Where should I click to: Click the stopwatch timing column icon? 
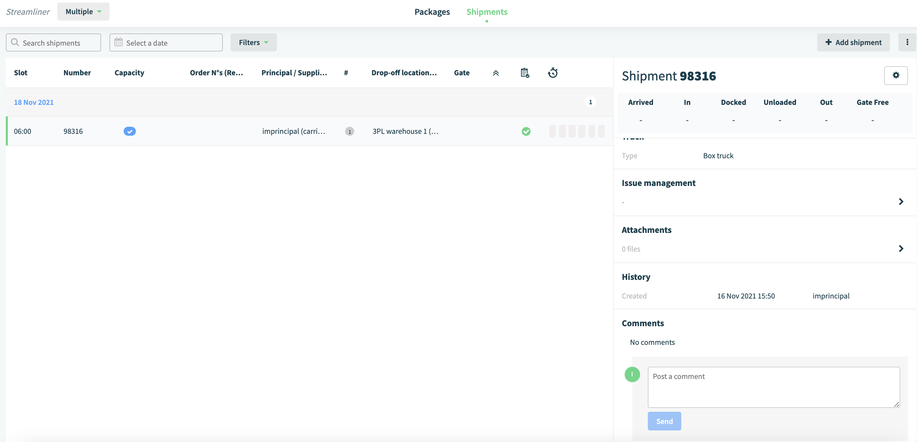click(553, 73)
